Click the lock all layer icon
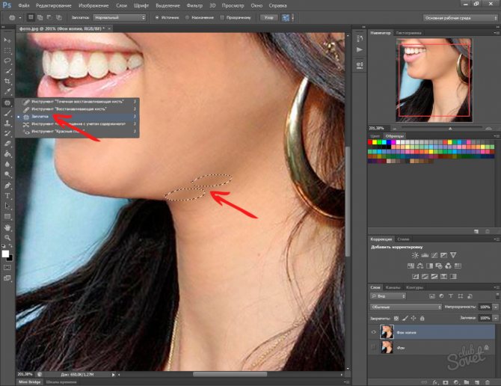The image size is (501, 386). point(423,317)
